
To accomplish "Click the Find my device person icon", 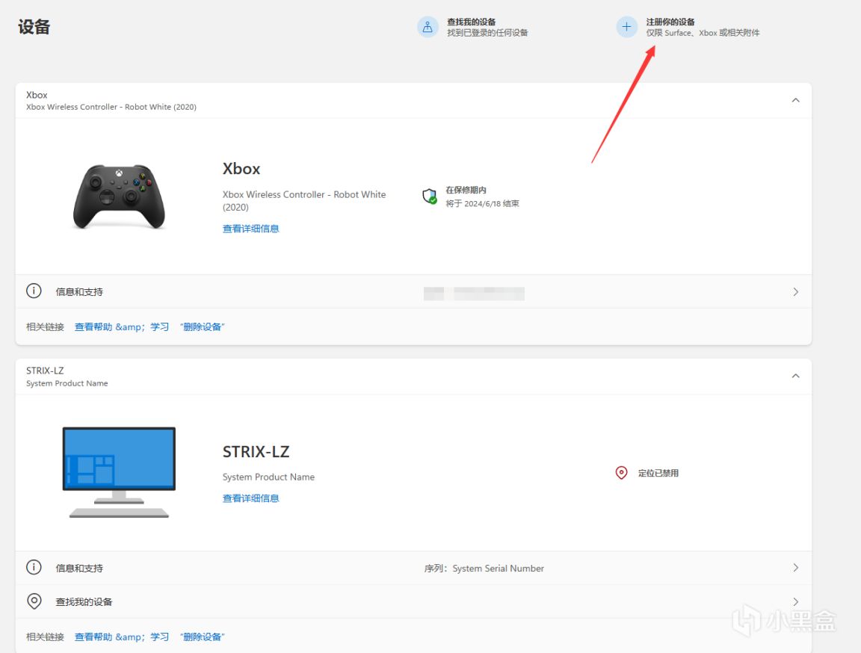I will pyautogui.click(x=428, y=27).
